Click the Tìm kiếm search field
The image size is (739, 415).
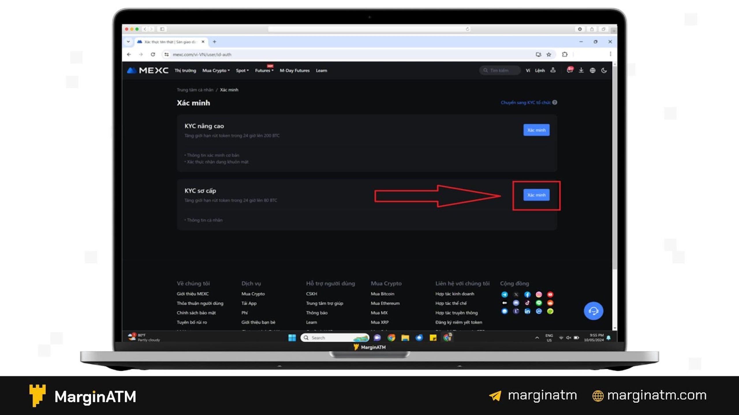click(x=500, y=70)
